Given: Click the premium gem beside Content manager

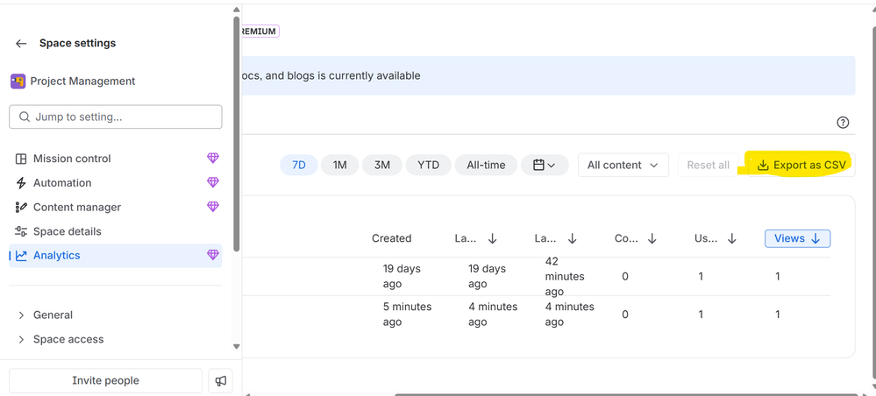Looking at the screenshot, I should click(x=212, y=208).
